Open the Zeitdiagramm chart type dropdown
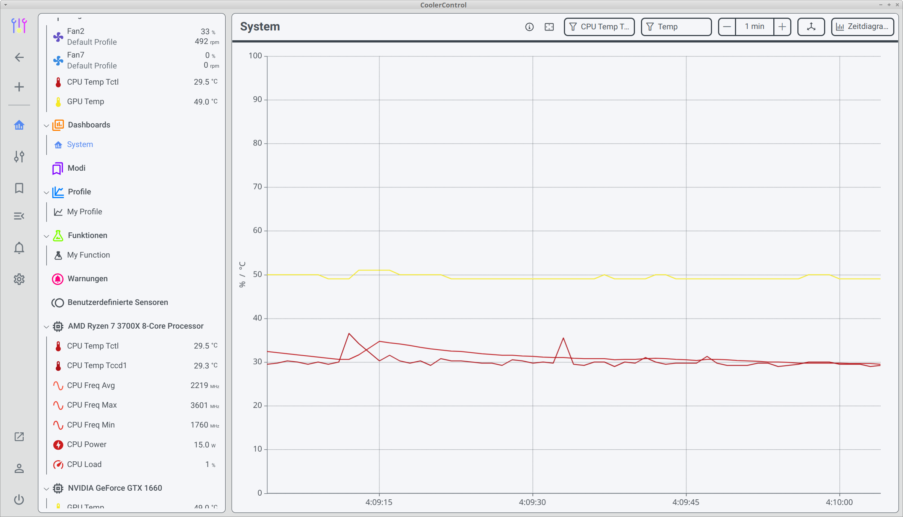Screen dimensions: 903x517 coord(862,27)
